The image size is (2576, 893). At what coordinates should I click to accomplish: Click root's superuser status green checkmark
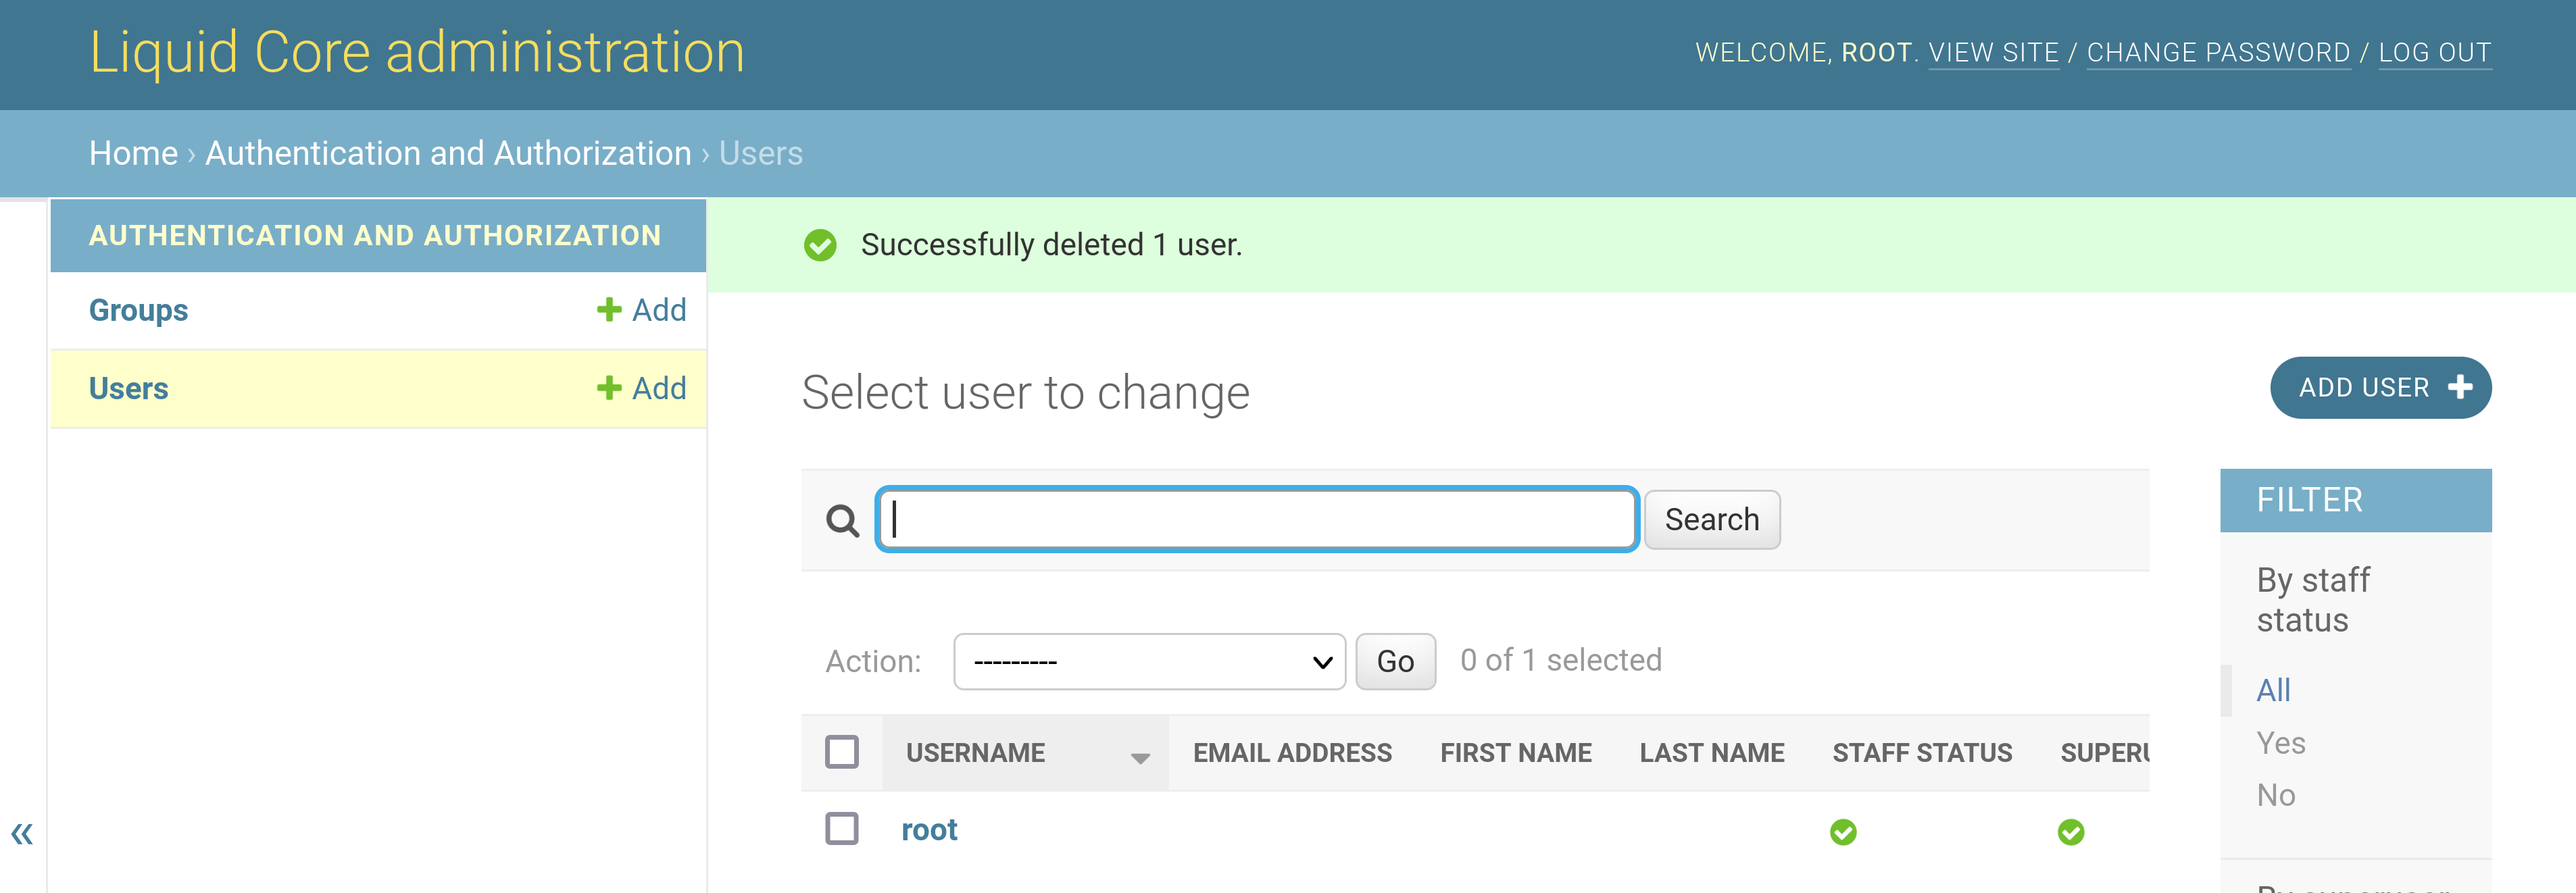[x=2071, y=832]
